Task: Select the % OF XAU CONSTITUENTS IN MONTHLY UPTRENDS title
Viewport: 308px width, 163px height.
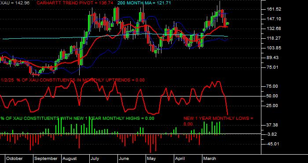Action: (x=73, y=80)
